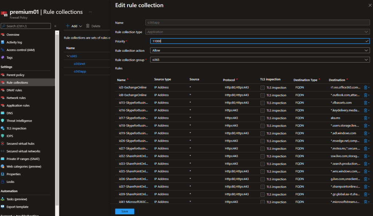The height and width of the screenshot is (216, 373).
Task: Expand the Rule collection group dropdown
Action: (x=260, y=60)
